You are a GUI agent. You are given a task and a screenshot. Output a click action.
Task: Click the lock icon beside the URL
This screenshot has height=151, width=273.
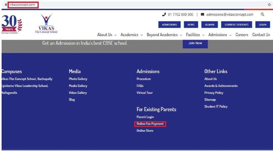(6, 5)
